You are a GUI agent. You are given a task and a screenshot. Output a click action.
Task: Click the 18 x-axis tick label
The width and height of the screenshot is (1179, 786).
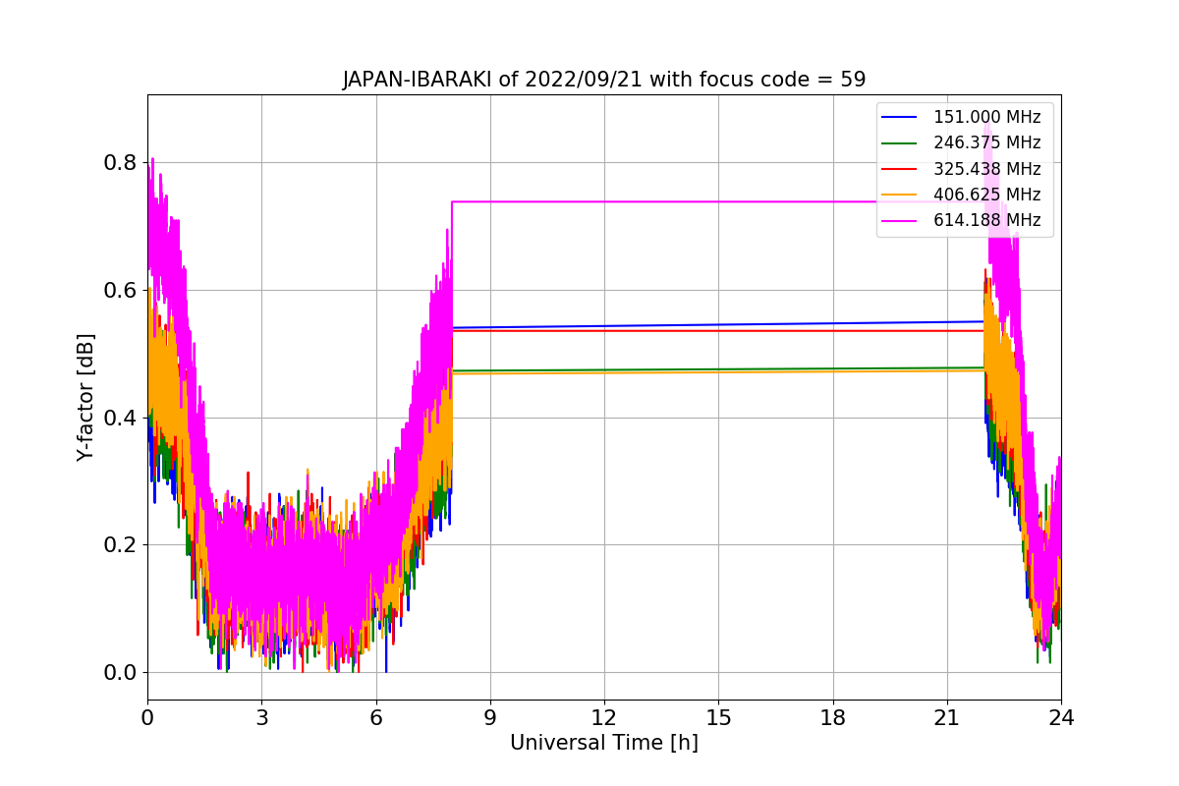(x=832, y=718)
